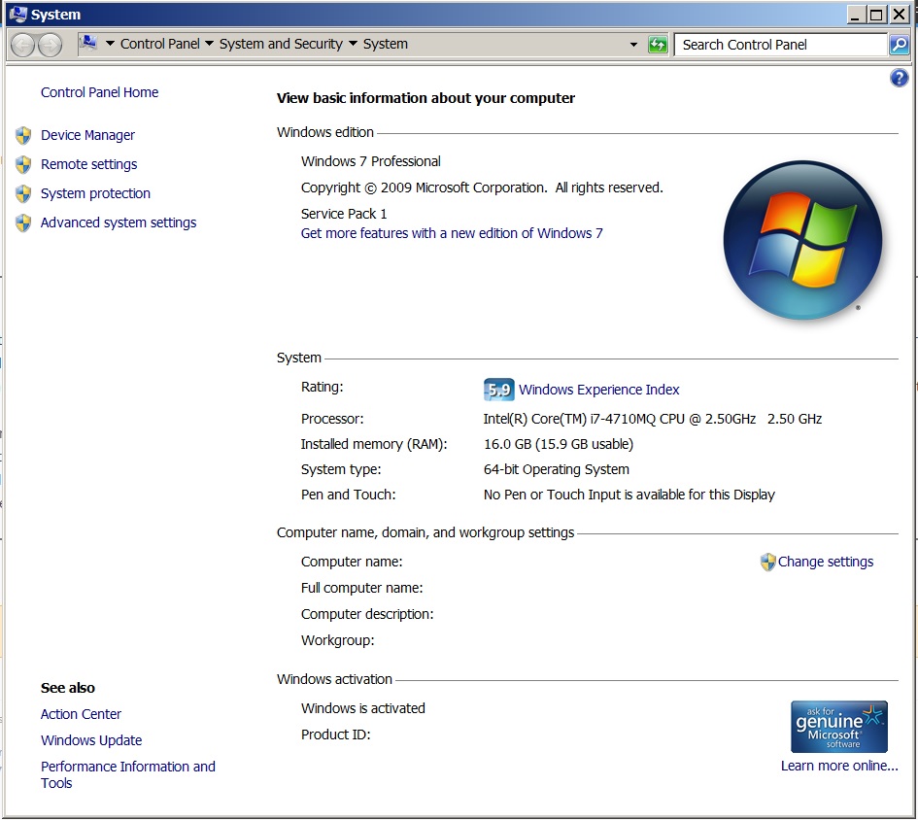Image resolution: width=918 pixels, height=820 pixels.
Task: Open Remote settings link
Action: (x=89, y=164)
